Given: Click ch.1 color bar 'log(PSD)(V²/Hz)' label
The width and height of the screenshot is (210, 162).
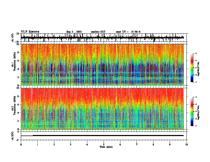Looking at the screenshot, I should coord(199,69).
